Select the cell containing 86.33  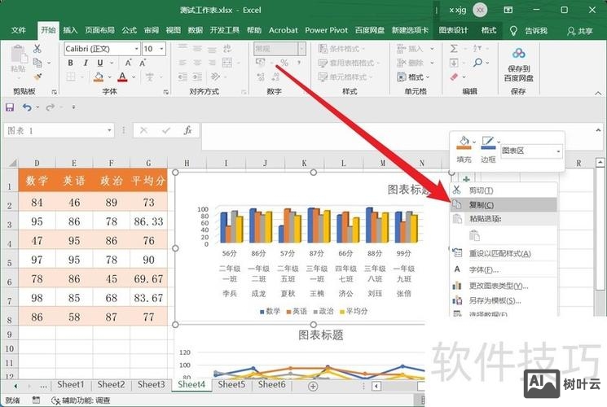pos(148,221)
